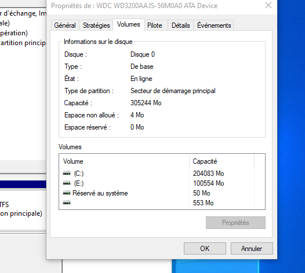Select the 204083 Mo capacity entry

tap(208, 174)
